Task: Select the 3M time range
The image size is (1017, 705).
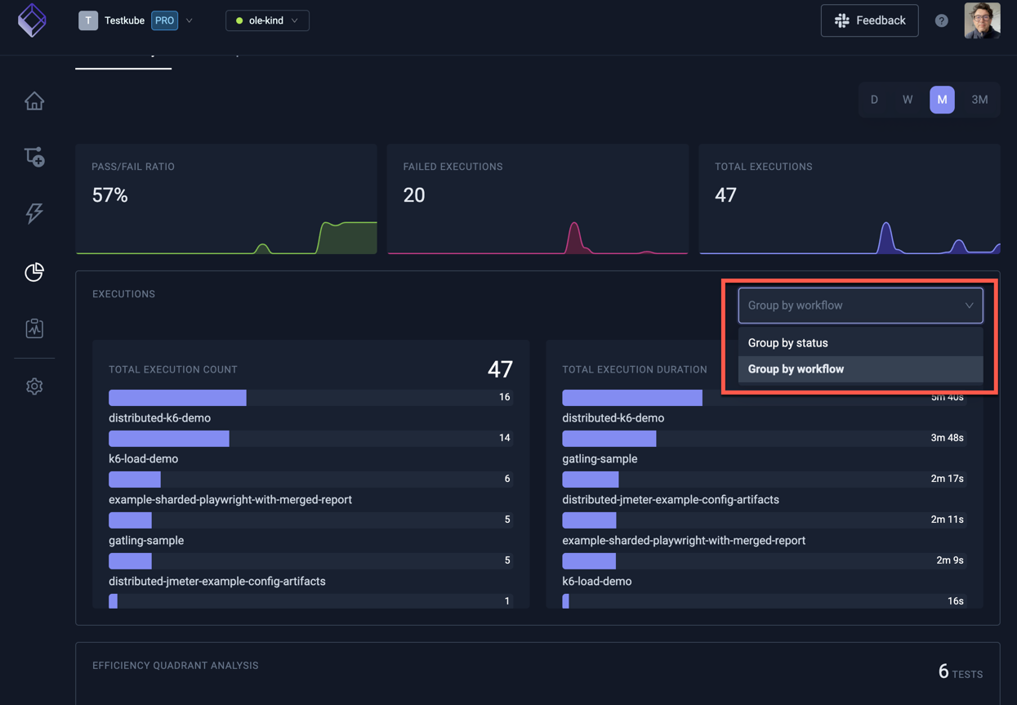Action: pos(979,100)
